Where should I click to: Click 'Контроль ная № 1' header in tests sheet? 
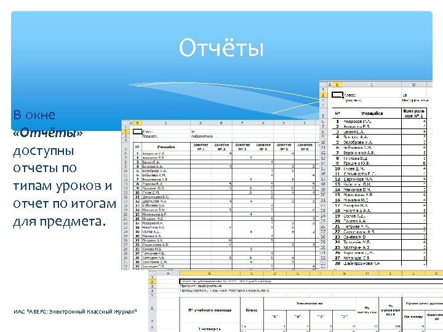tap(413, 113)
